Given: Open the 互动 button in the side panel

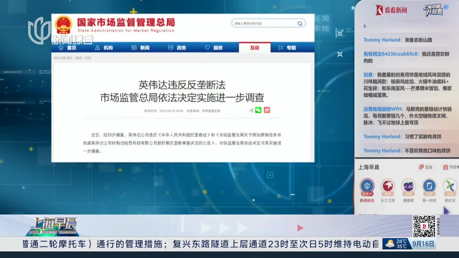Looking at the screenshot, I should (x=426, y=167).
